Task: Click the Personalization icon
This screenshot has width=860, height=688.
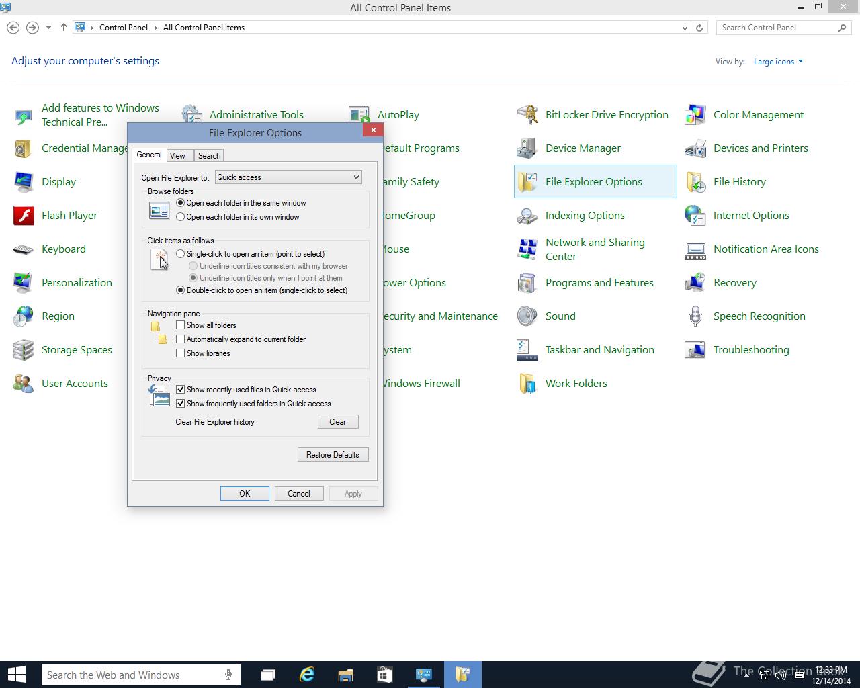Action: 23,283
